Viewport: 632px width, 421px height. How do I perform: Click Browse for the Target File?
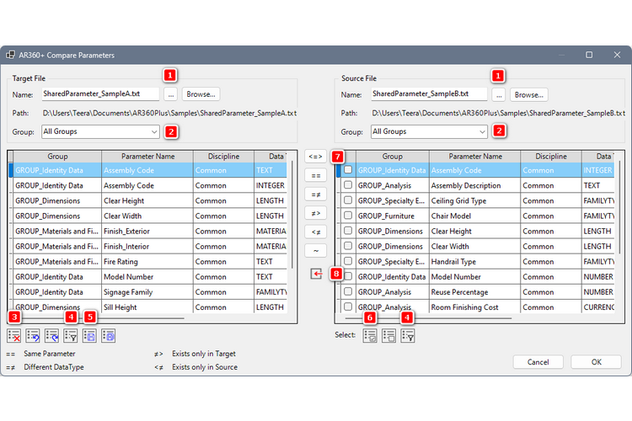point(201,94)
